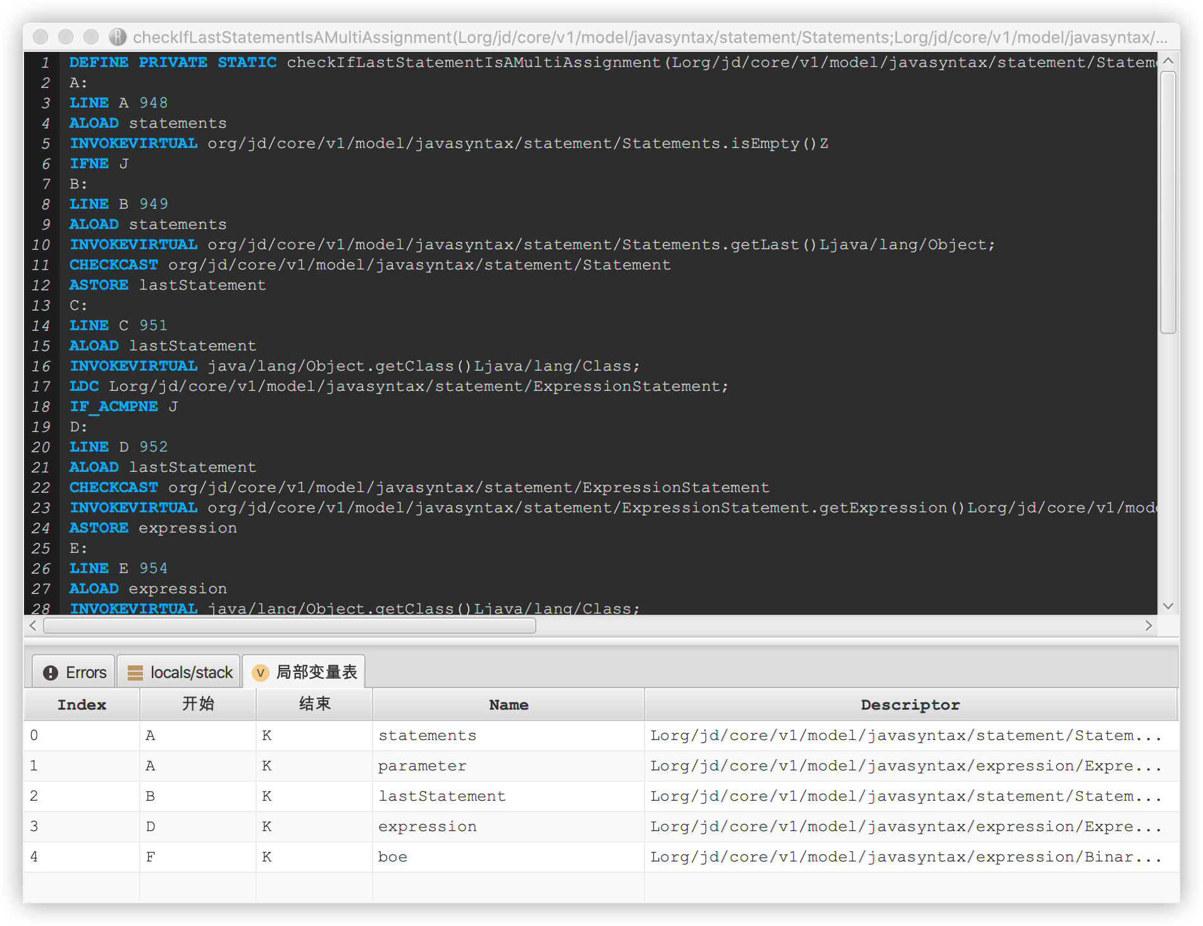Image resolution: width=1203 pixels, height=926 pixels.
Task: Click the orange V variable table icon
Action: 260,673
